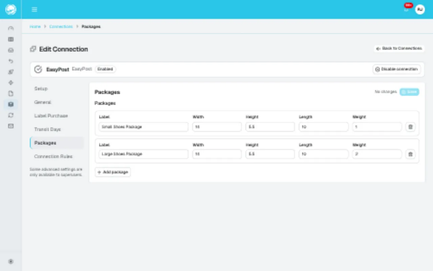Open the Transit Days section
433x271 pixels.
pos(56,129)
